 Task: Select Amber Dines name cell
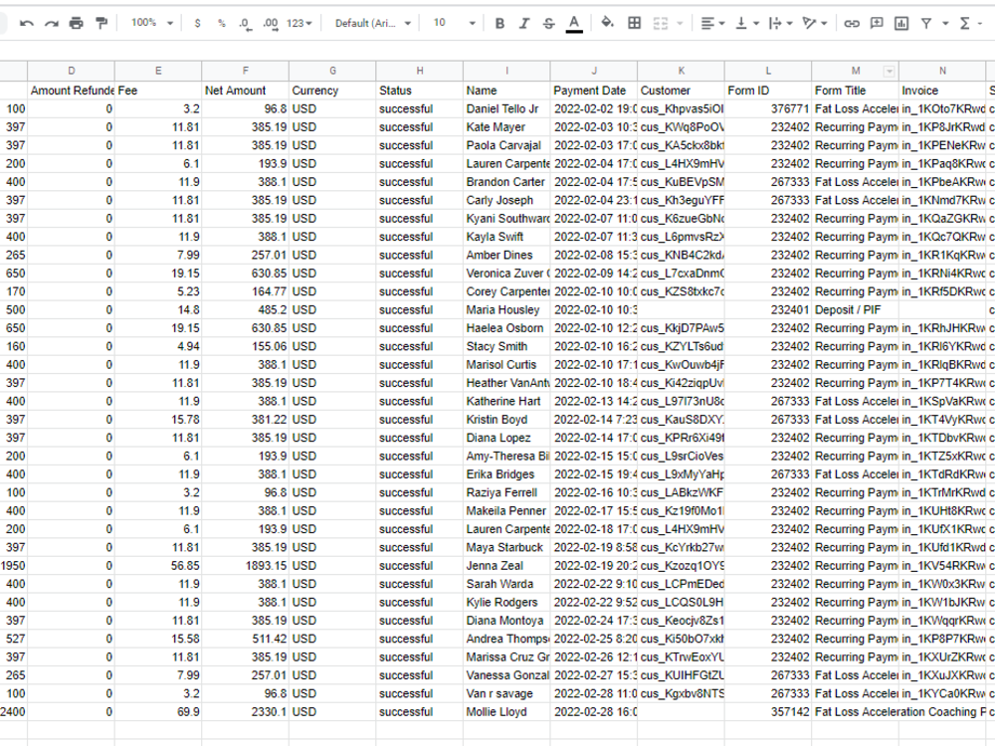pos(506,255)
